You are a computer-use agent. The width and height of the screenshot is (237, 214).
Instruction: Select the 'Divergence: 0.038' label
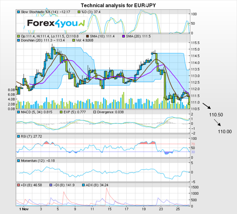click(110, 112)
